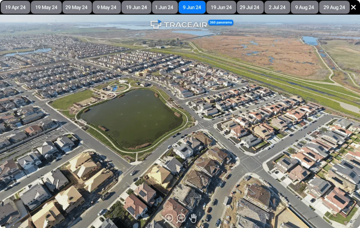Click the TraceAir logo
Screen dimensions: 360x228
click(x=179, y=24)
